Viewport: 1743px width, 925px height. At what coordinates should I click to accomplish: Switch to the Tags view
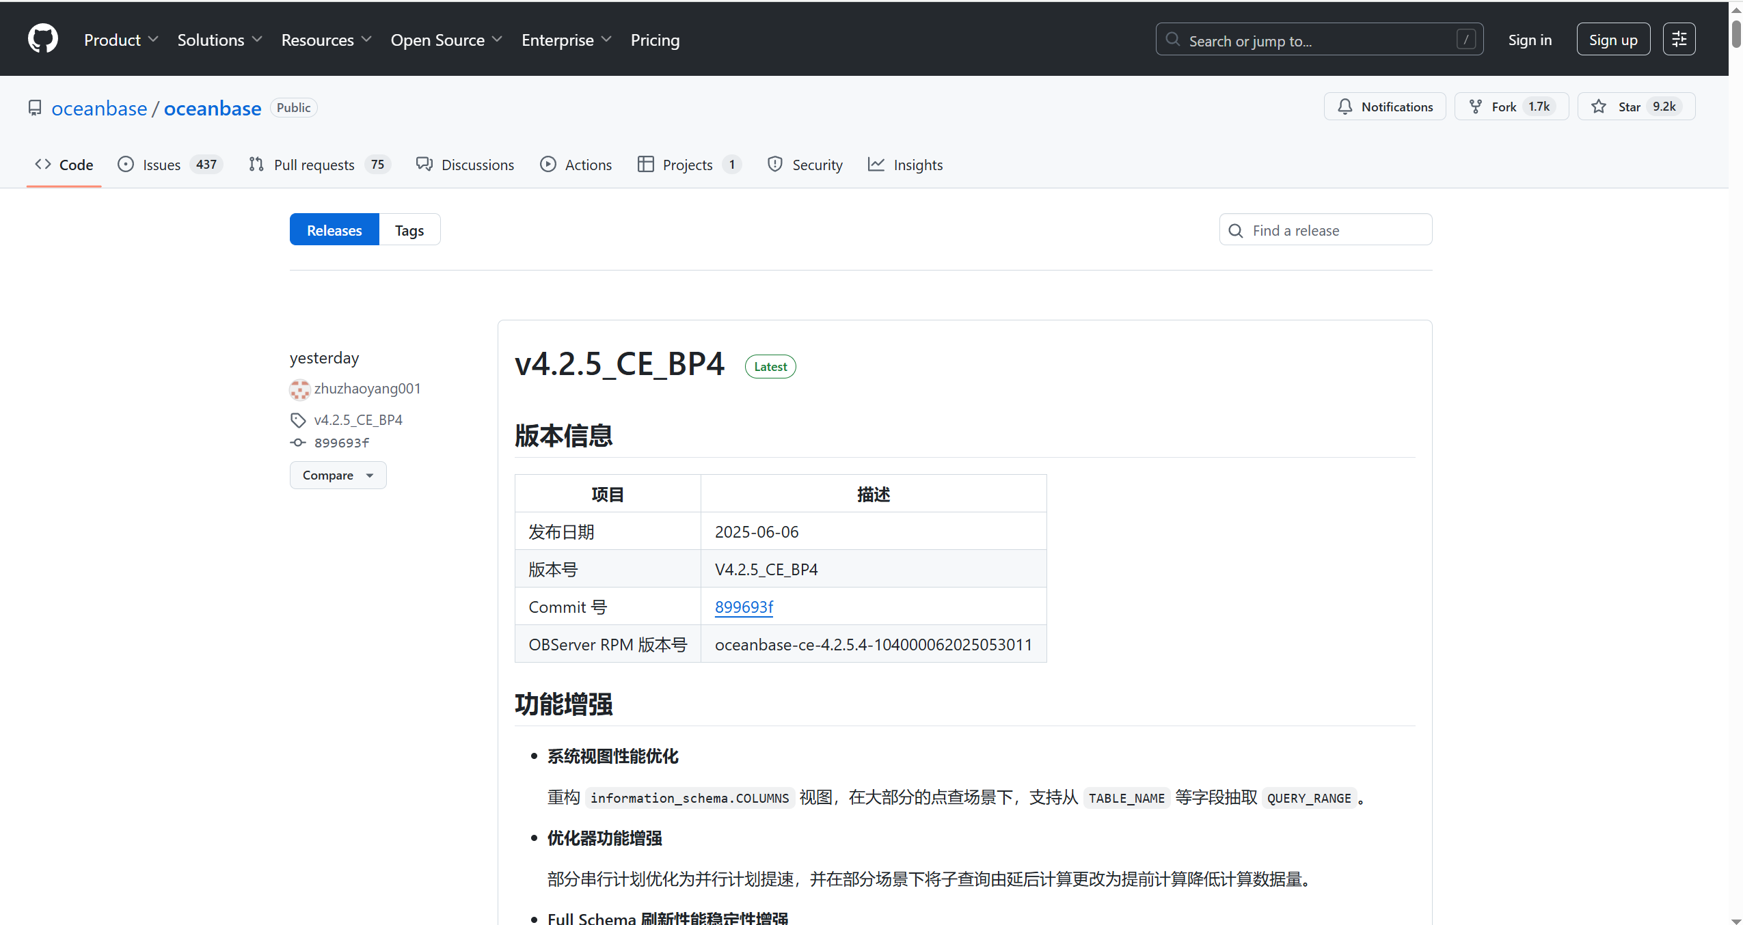point(409,230)
